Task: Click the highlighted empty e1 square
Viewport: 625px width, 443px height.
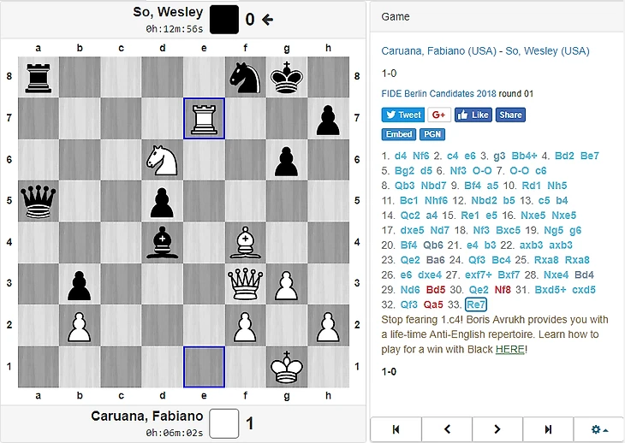Action: 204,367
